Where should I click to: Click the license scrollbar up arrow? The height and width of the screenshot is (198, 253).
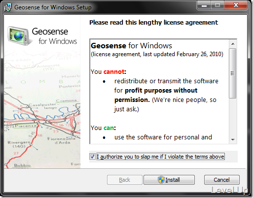tap(233, 44)
